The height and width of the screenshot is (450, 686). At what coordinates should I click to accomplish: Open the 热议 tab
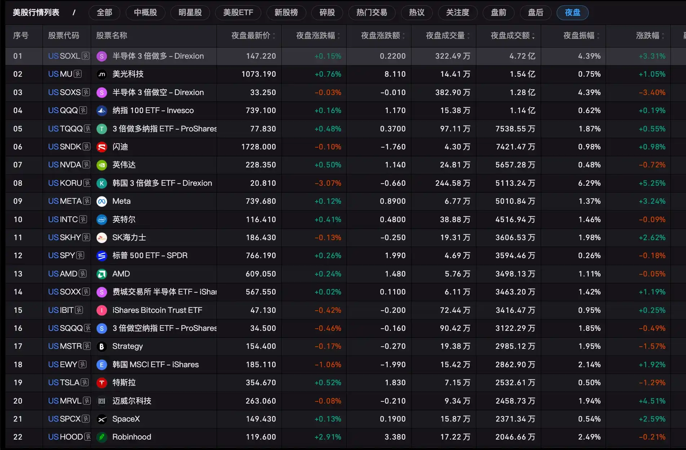(x=416, y=13)
